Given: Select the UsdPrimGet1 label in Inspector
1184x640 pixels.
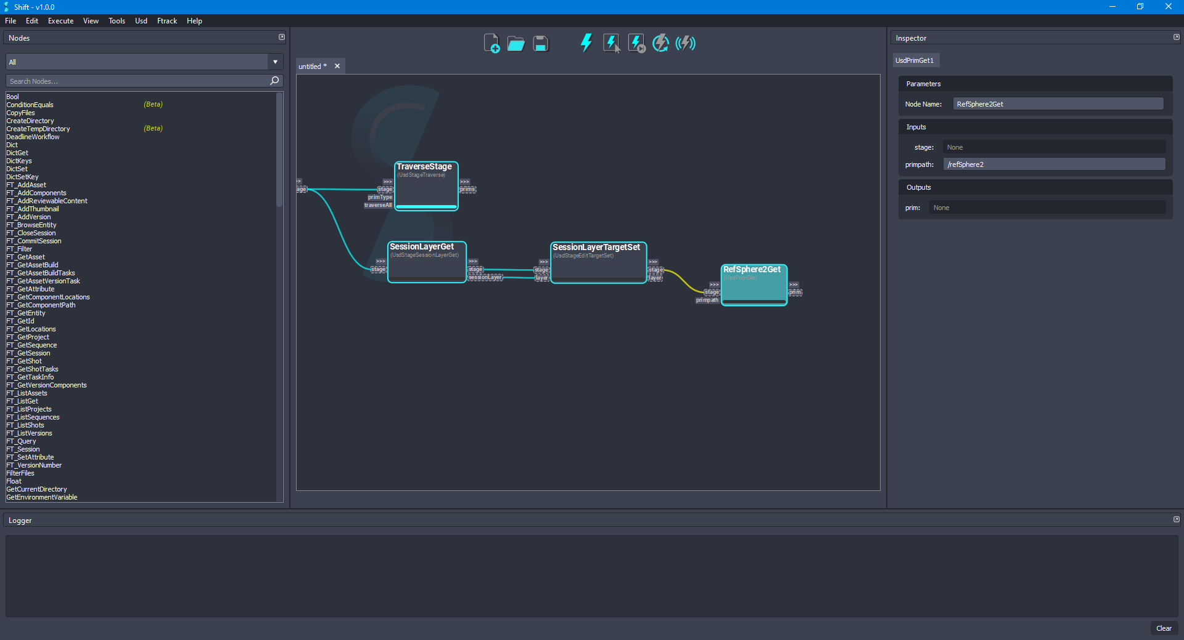Looking at the screenshot, I should 915,60.
